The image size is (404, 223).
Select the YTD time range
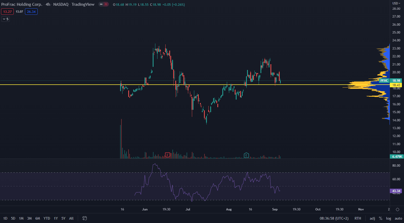[47, 218]
